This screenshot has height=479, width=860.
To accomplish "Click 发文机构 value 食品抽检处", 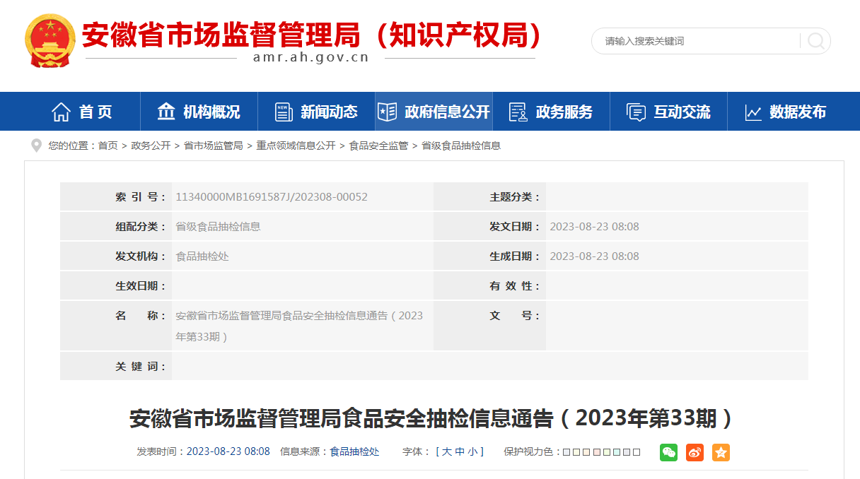I will tap(202, 256).
